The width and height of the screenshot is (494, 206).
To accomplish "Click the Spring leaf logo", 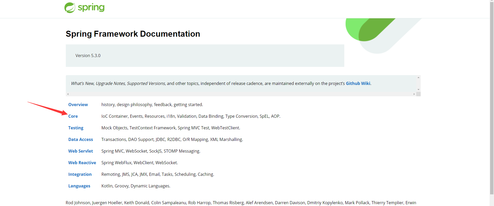I will tap(70, 8).
